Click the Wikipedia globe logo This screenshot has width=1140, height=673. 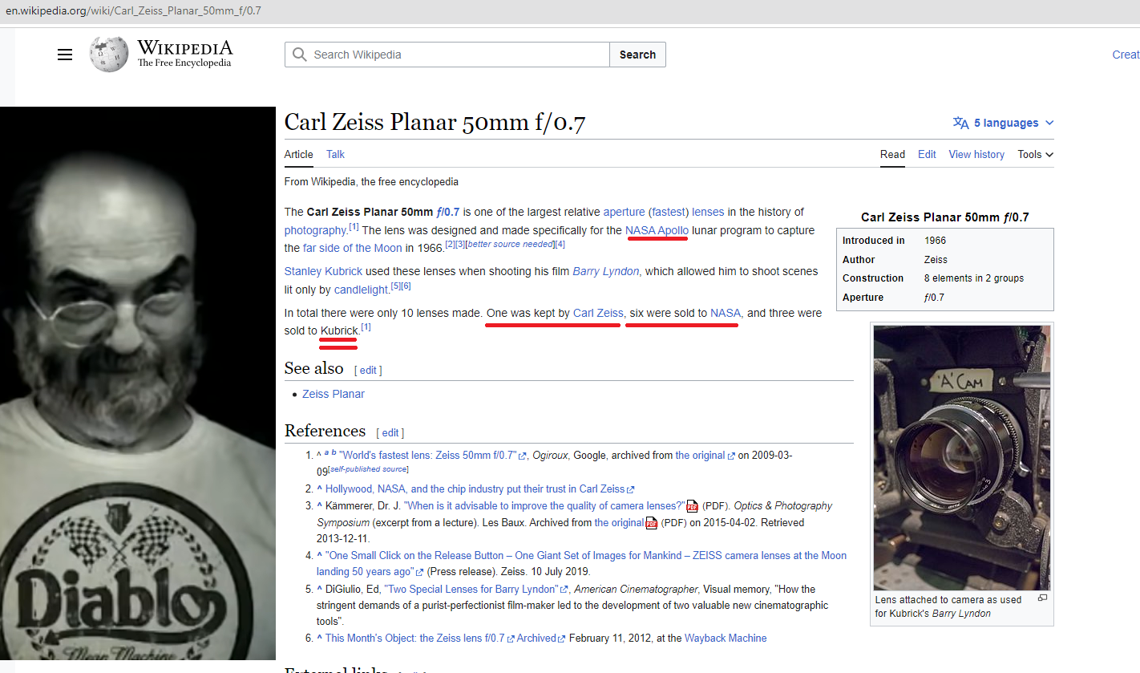pos(108,54)
